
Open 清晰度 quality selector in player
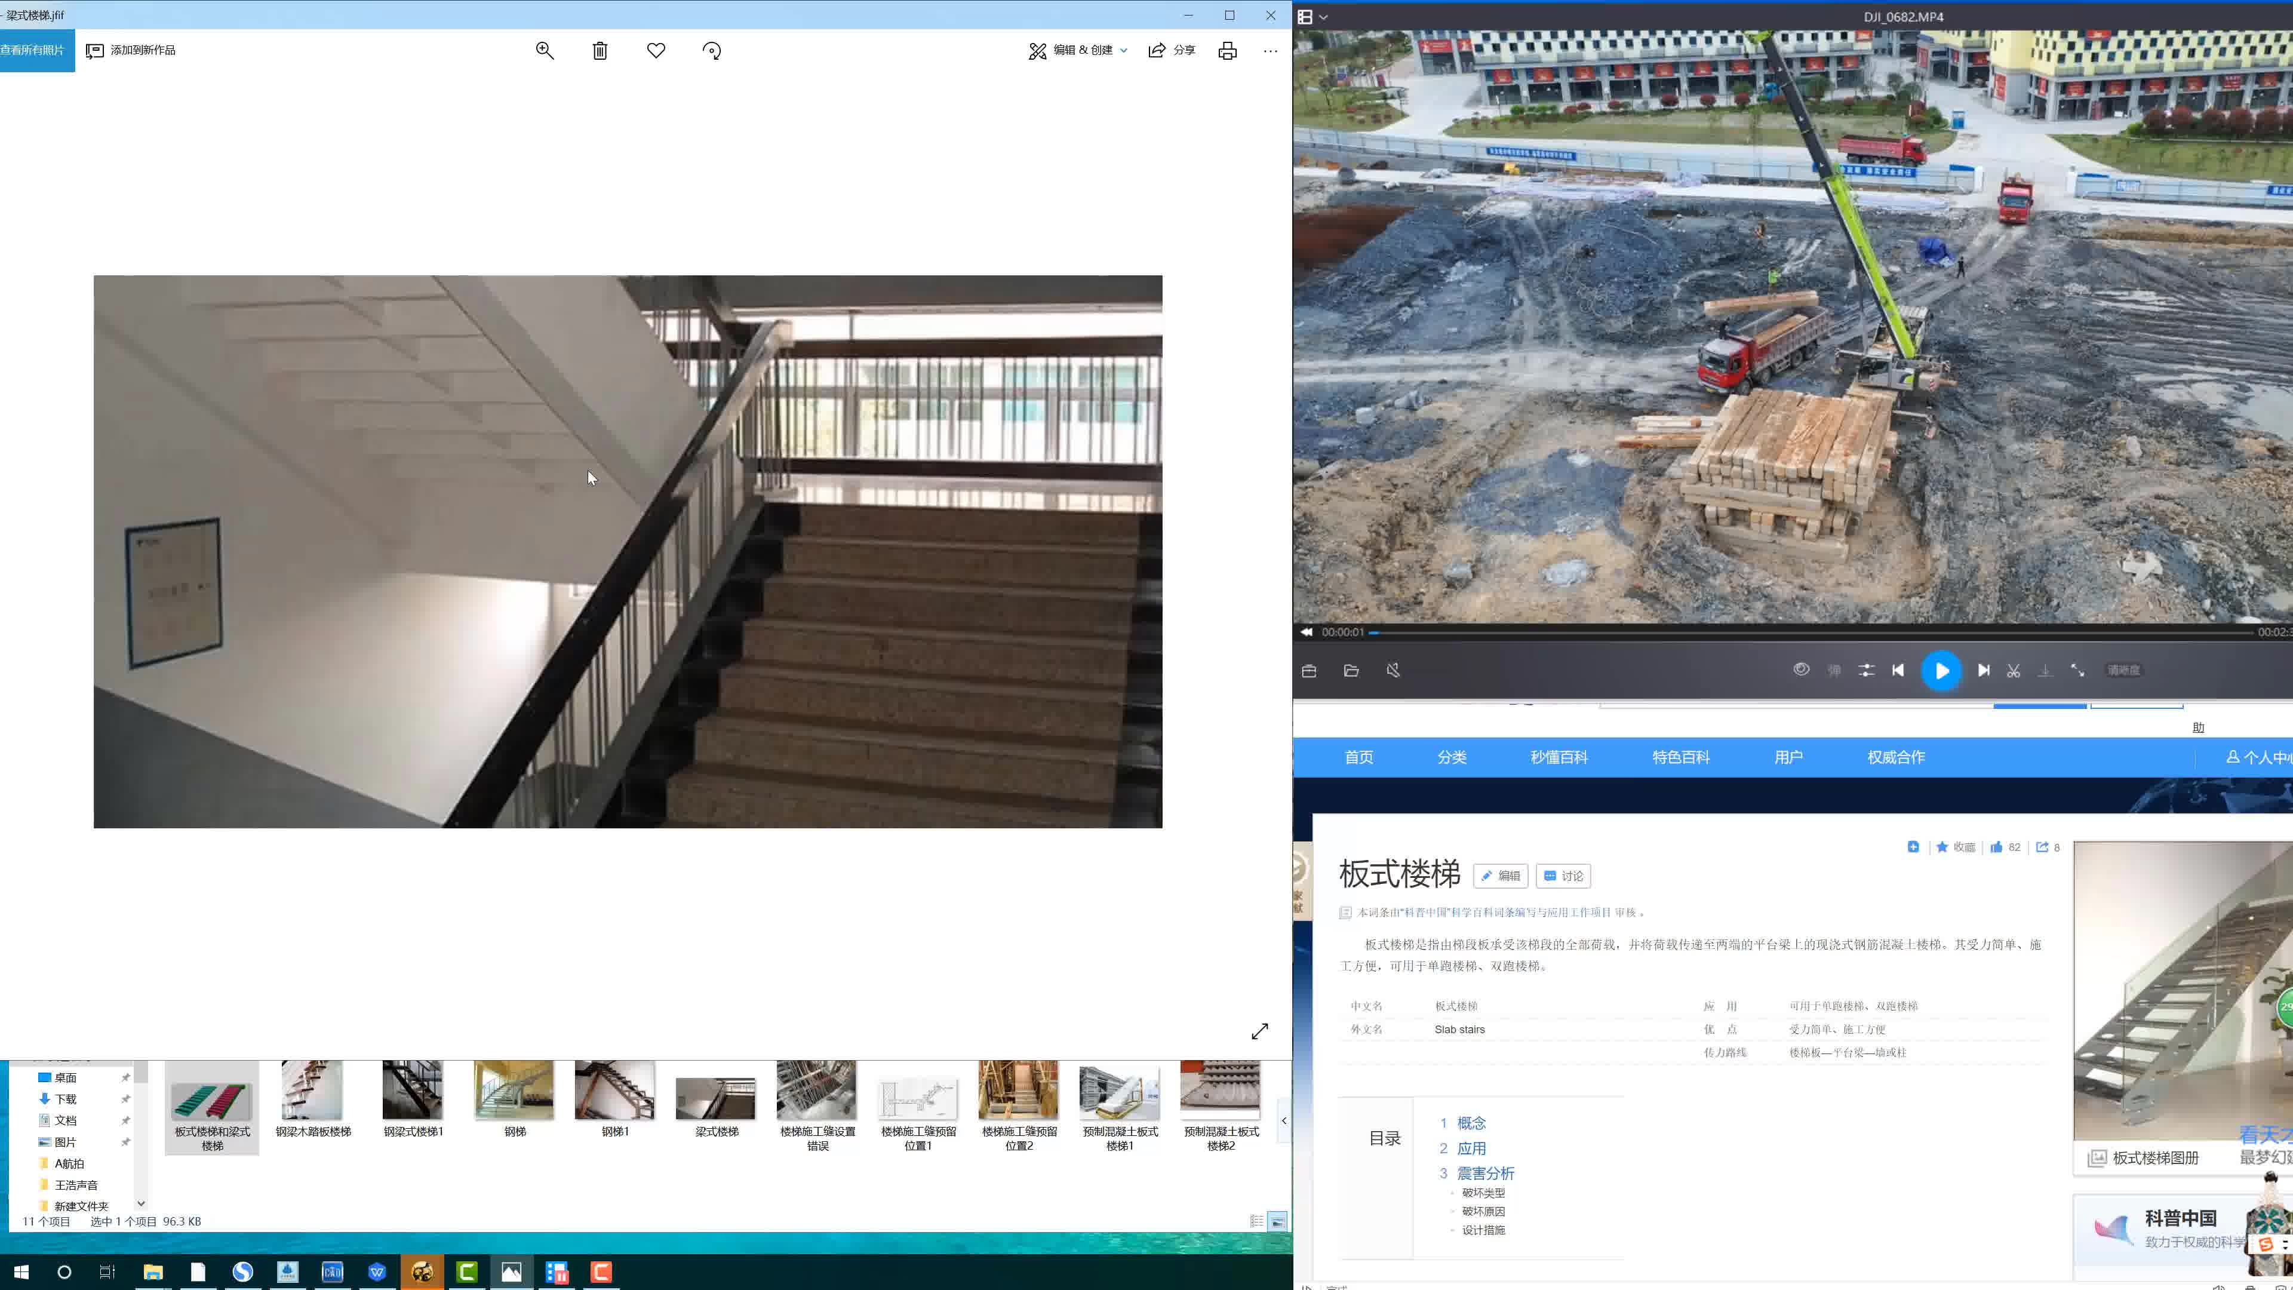tap(2123, 670)
